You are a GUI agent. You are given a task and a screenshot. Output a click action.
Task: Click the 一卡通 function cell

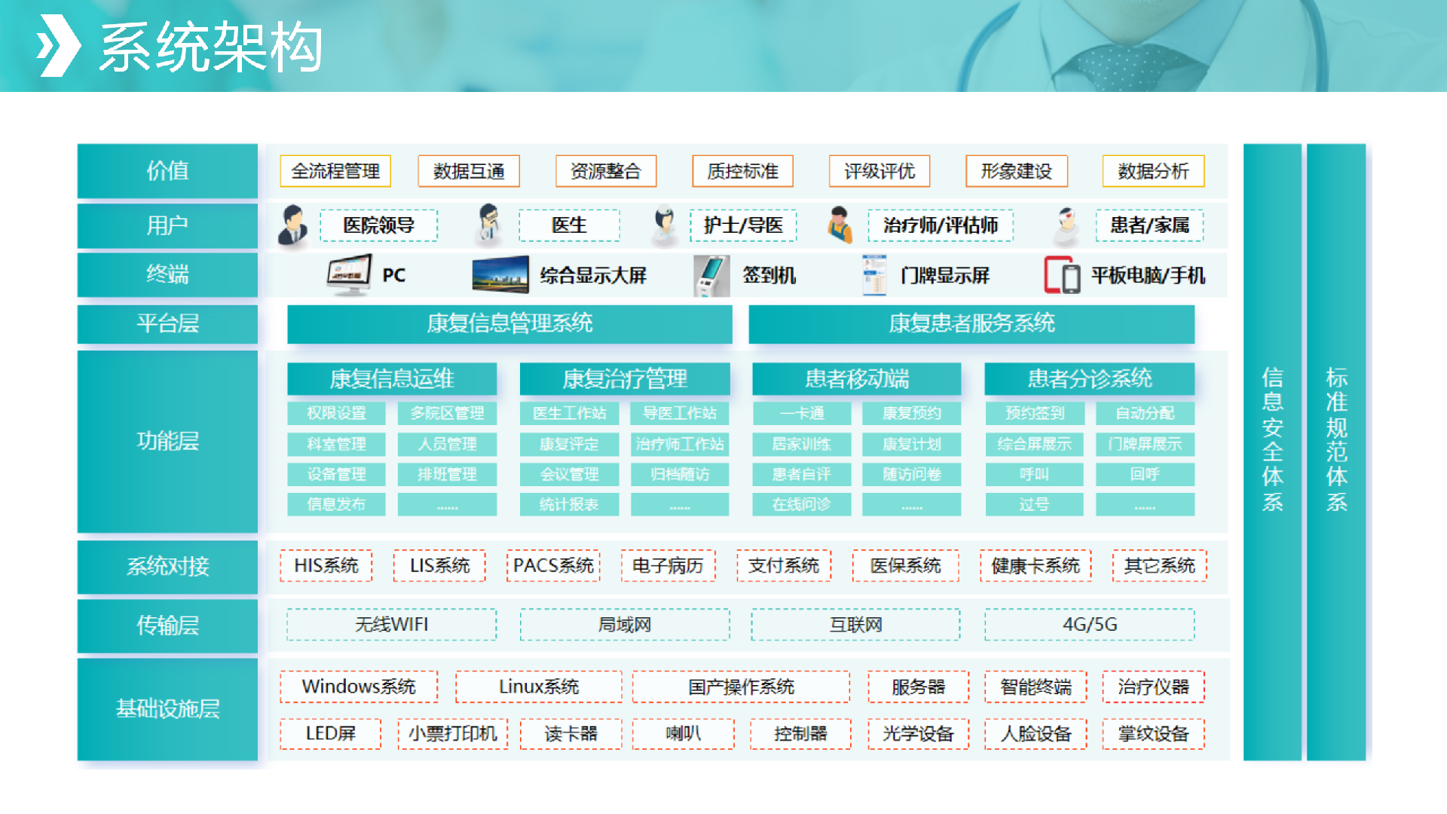[802, 413]
